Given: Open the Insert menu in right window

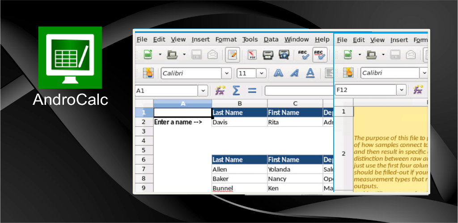Looking at the screenshot, I should pos(399,40).
